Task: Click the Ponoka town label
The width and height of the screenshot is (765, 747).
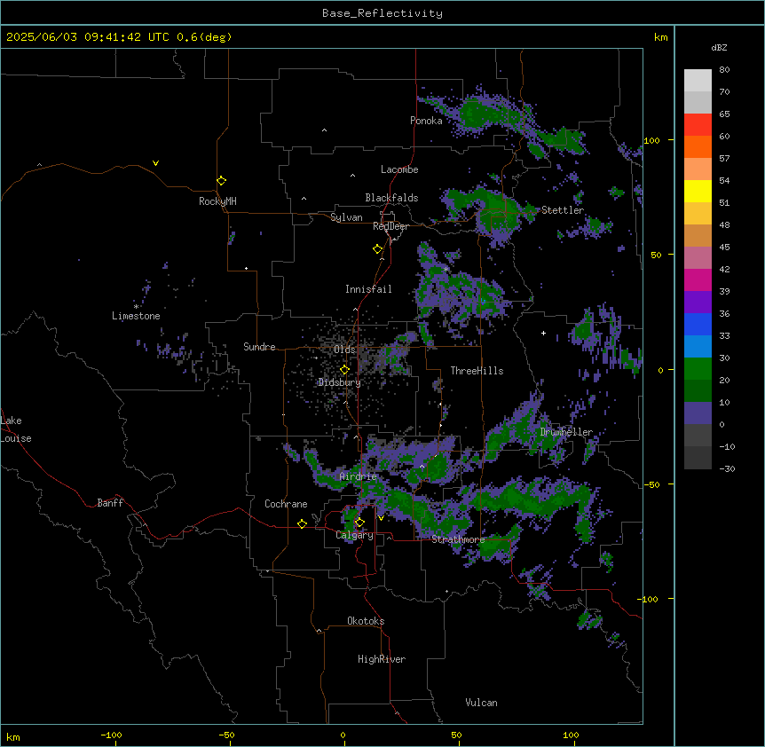Action: pyautogui.click(x=426, y=121)
